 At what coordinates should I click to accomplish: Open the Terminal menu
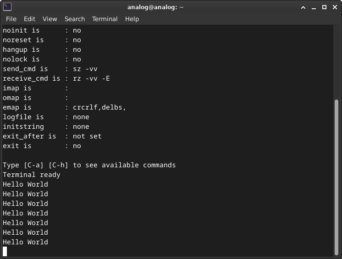click(x=105, y=19)
